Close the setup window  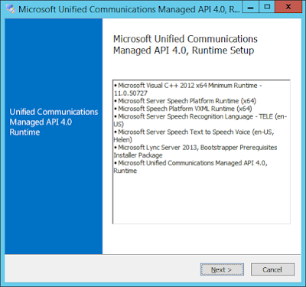[288, 7]
